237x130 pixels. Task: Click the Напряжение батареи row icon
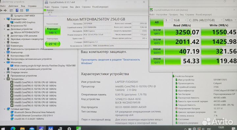pos(176,108)
